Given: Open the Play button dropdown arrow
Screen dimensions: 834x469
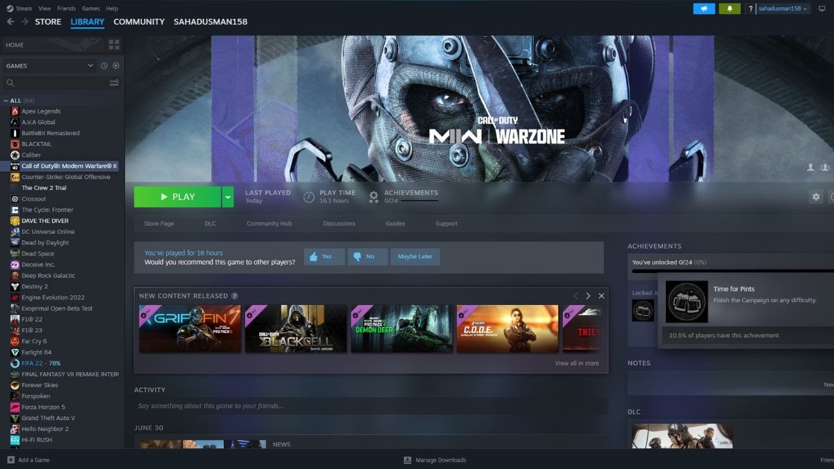Looking at the screenshot, I should (x=227, y=197).
